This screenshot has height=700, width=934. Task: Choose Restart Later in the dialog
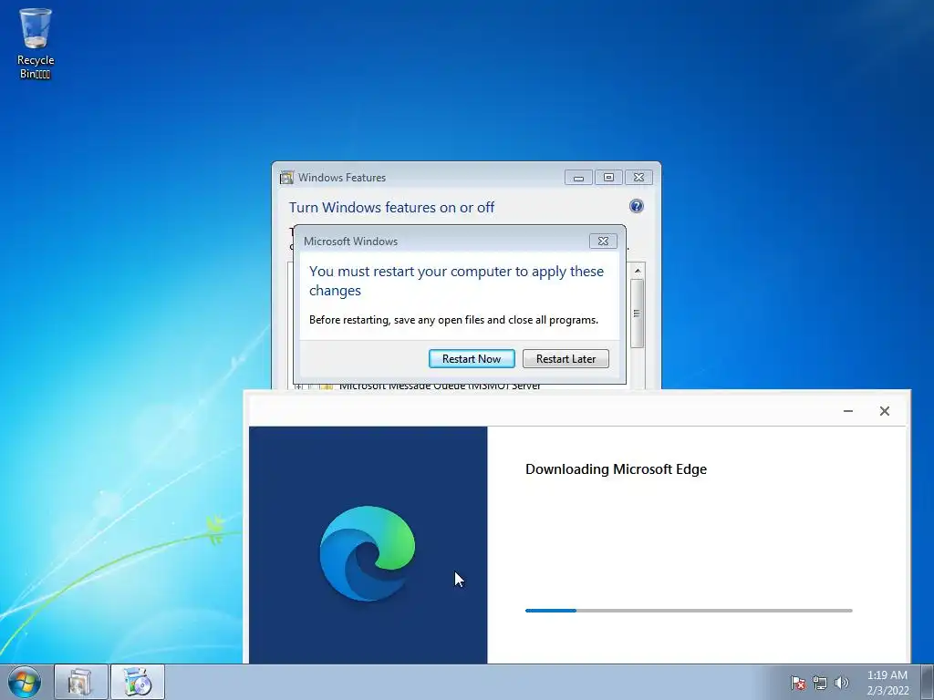(566, 359)
